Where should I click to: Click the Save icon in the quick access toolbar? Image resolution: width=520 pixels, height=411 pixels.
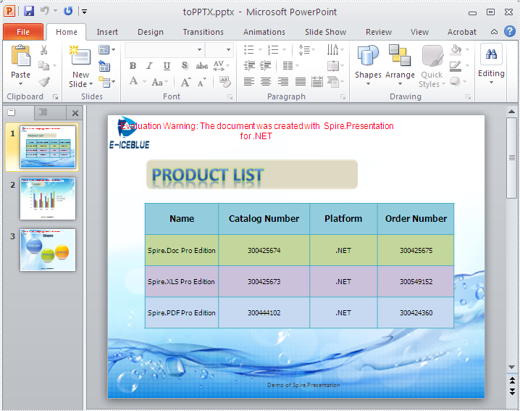pos(29,12)
